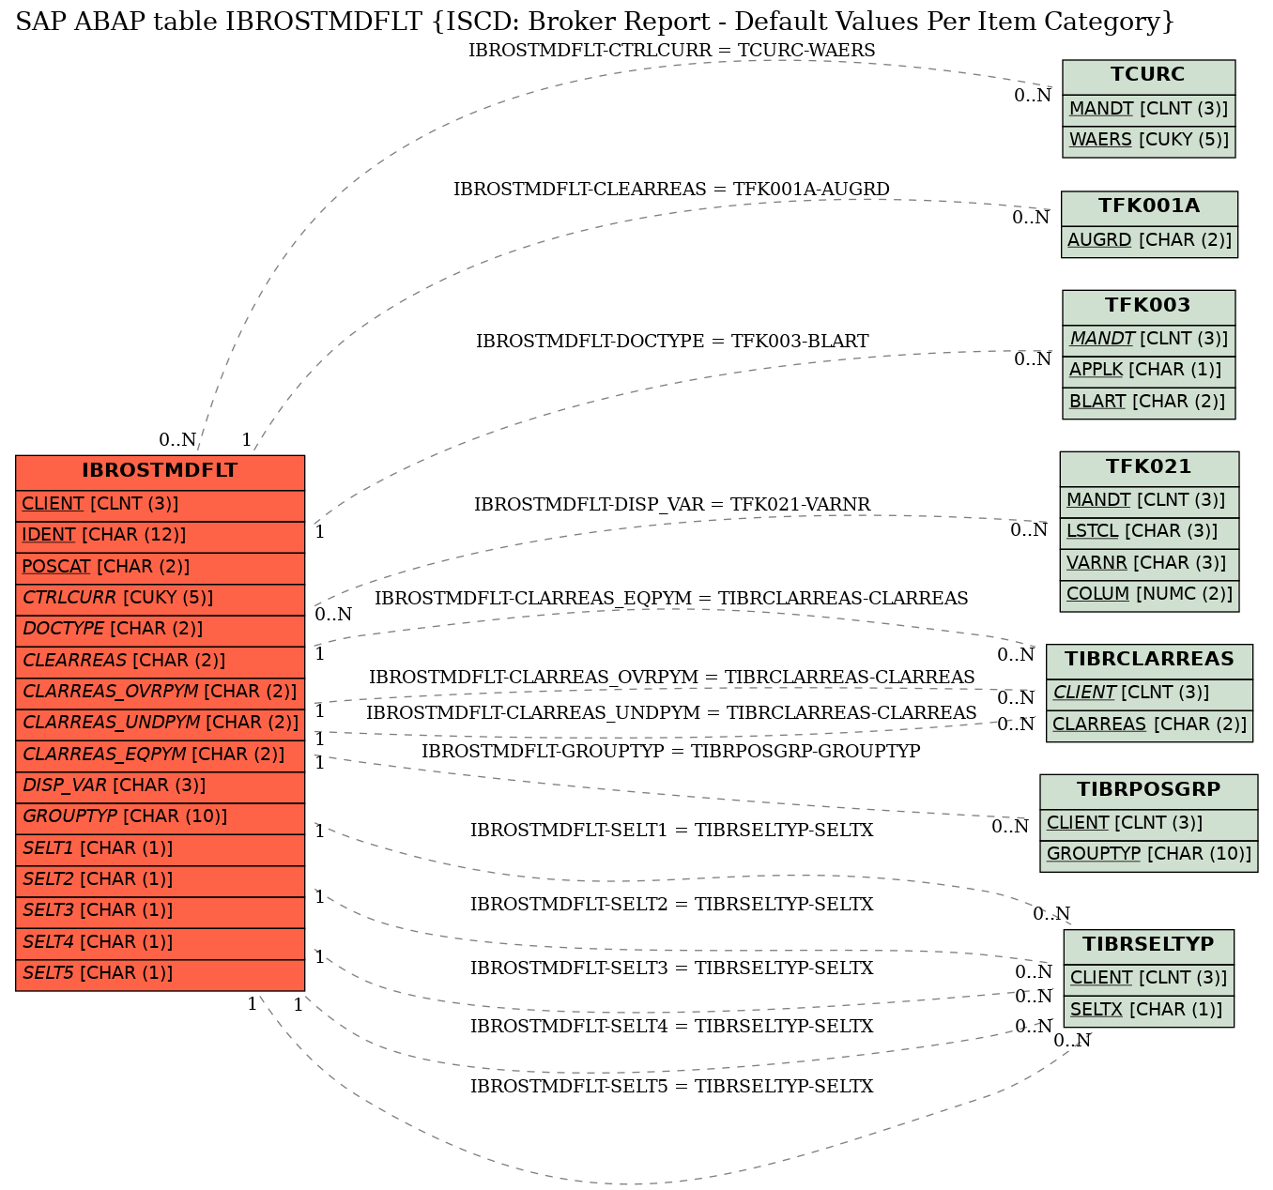Click the CTRLCURR = TCURC-WAERS relation label
The width and height of the screenshot is (1273, 1190).
[x=671, y=51]
